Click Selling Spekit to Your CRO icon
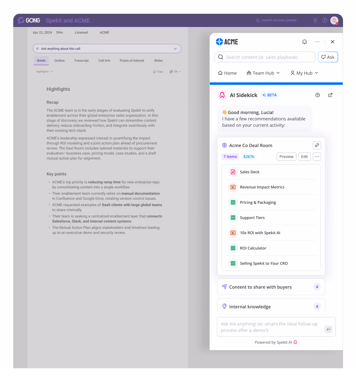 point(233,263)
